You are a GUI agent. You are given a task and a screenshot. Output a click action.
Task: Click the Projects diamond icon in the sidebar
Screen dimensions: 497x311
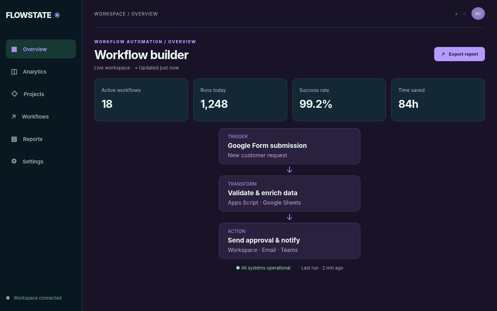point(14,94)
